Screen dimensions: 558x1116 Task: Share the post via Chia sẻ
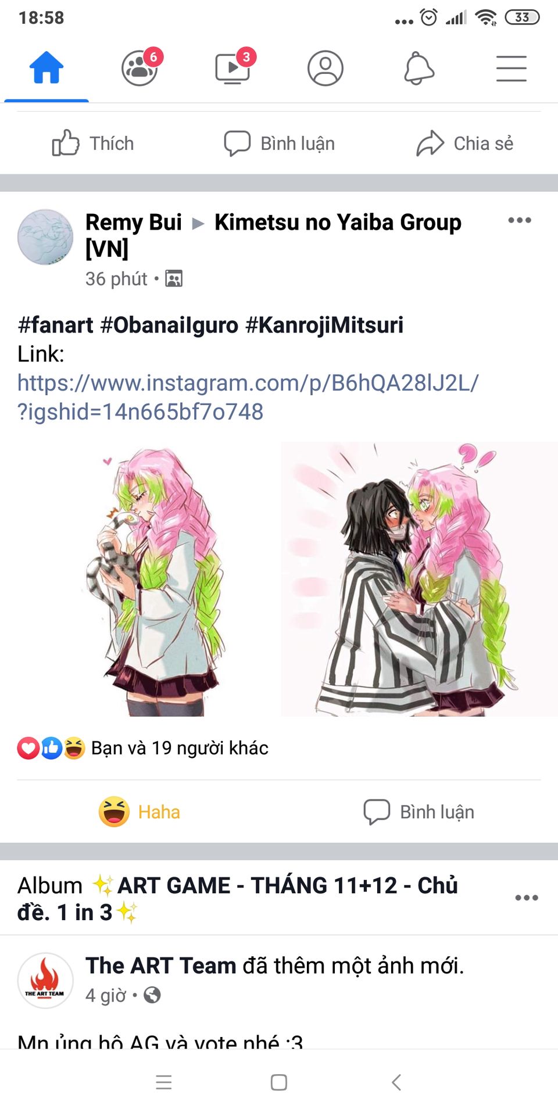tap(465, 143)
